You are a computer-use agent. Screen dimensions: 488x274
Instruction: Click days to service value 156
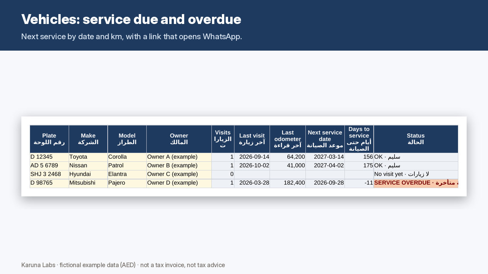pyautogui.click(x=359, y=157)
